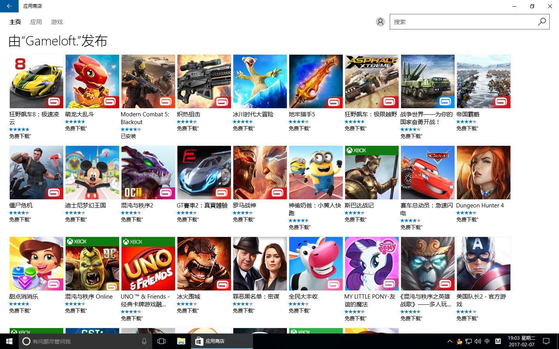The height and width of the screenshot is (349, 559).
Task: Click the 冰火围城 title text
Action: pyautogui.click(x=189, y=297)
